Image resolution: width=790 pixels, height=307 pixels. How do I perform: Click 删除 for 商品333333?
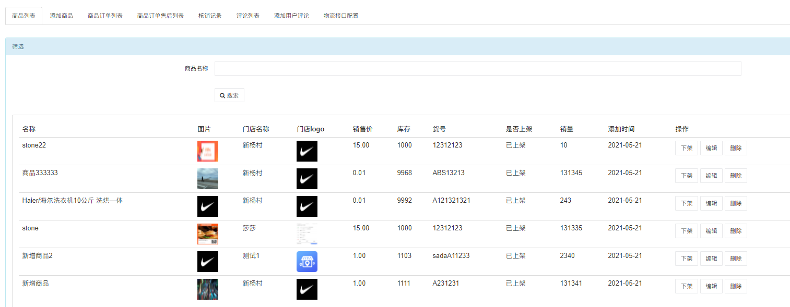736,176
